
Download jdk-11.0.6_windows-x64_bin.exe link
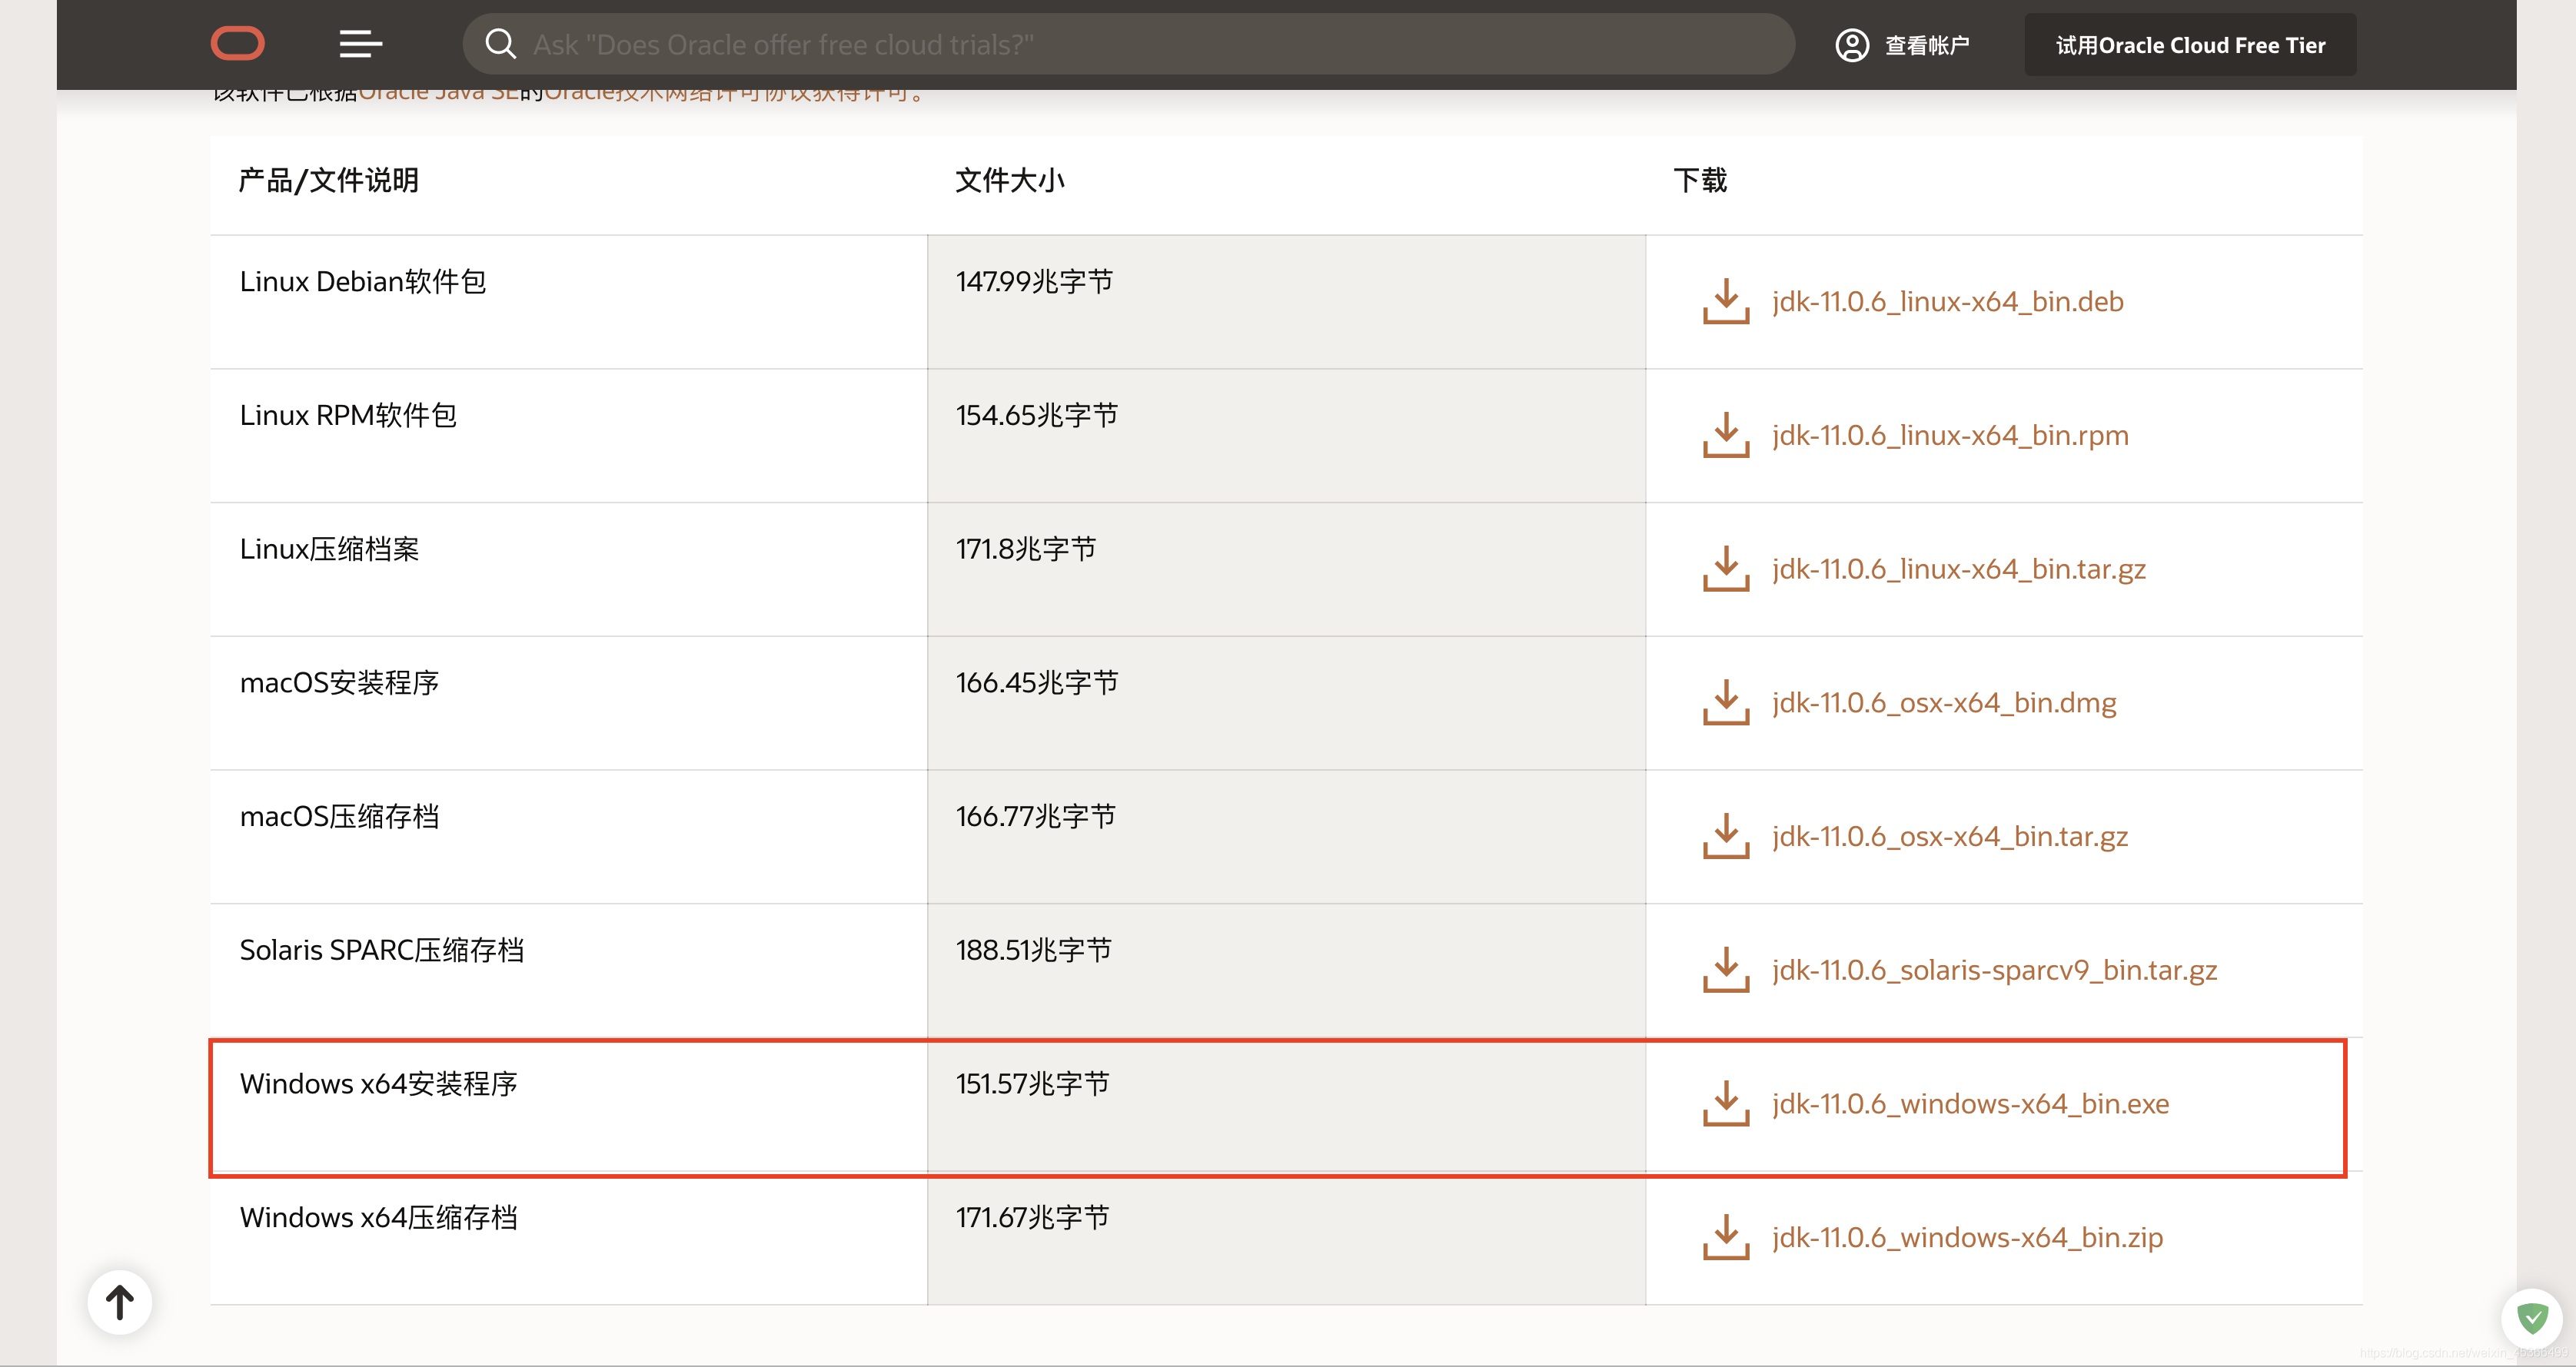click(1970, 1103)
